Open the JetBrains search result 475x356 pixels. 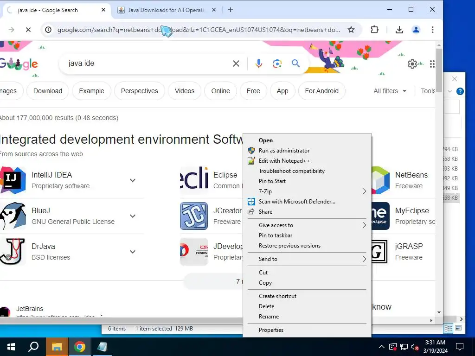[30, 309]
